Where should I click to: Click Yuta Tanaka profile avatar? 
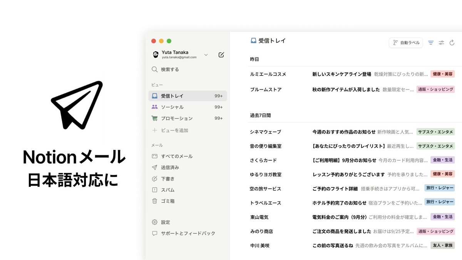click(x=156, y=55)
